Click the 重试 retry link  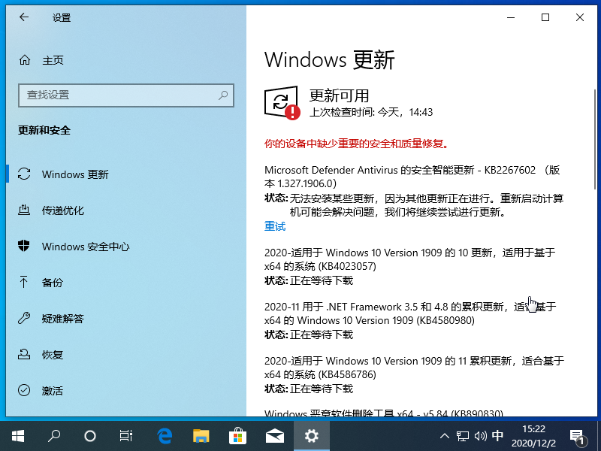click(275, 226)
